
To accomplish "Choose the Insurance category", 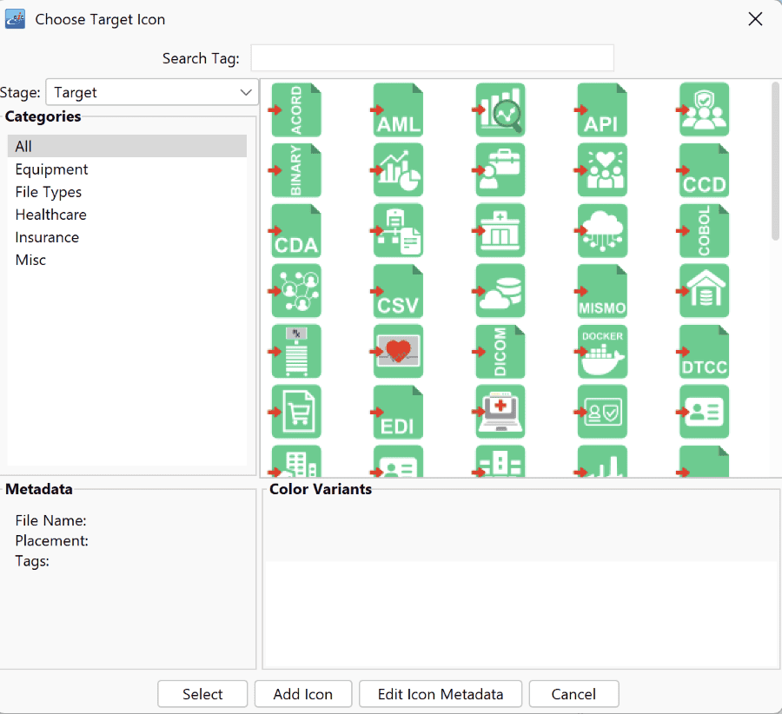I will [127, 237].
